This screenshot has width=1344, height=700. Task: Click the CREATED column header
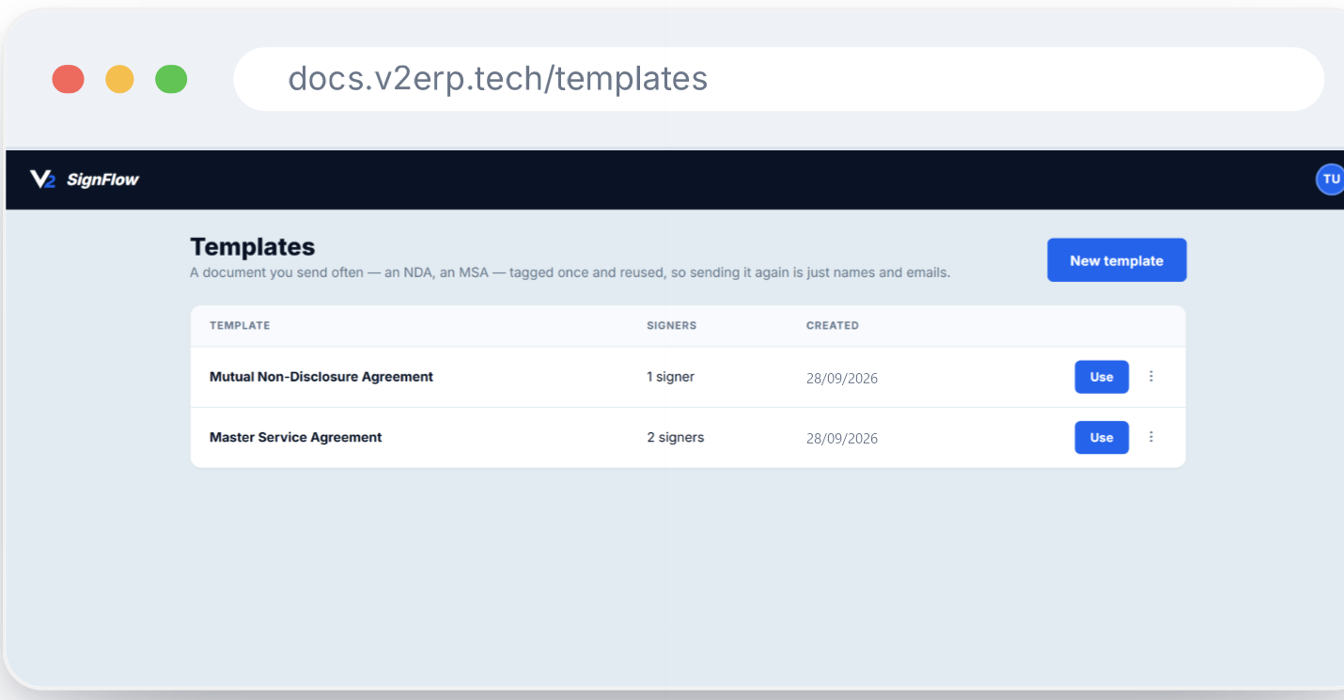tap(833, 326)
